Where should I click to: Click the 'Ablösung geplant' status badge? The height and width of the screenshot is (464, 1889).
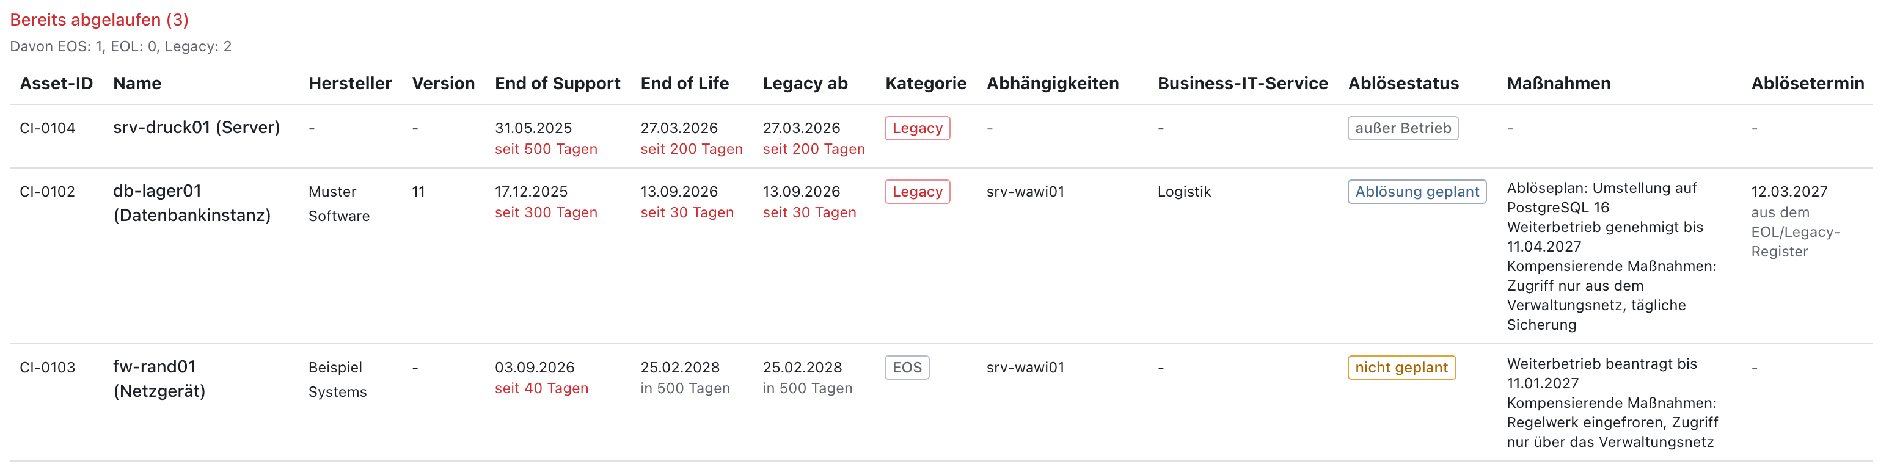(1417, 192)
